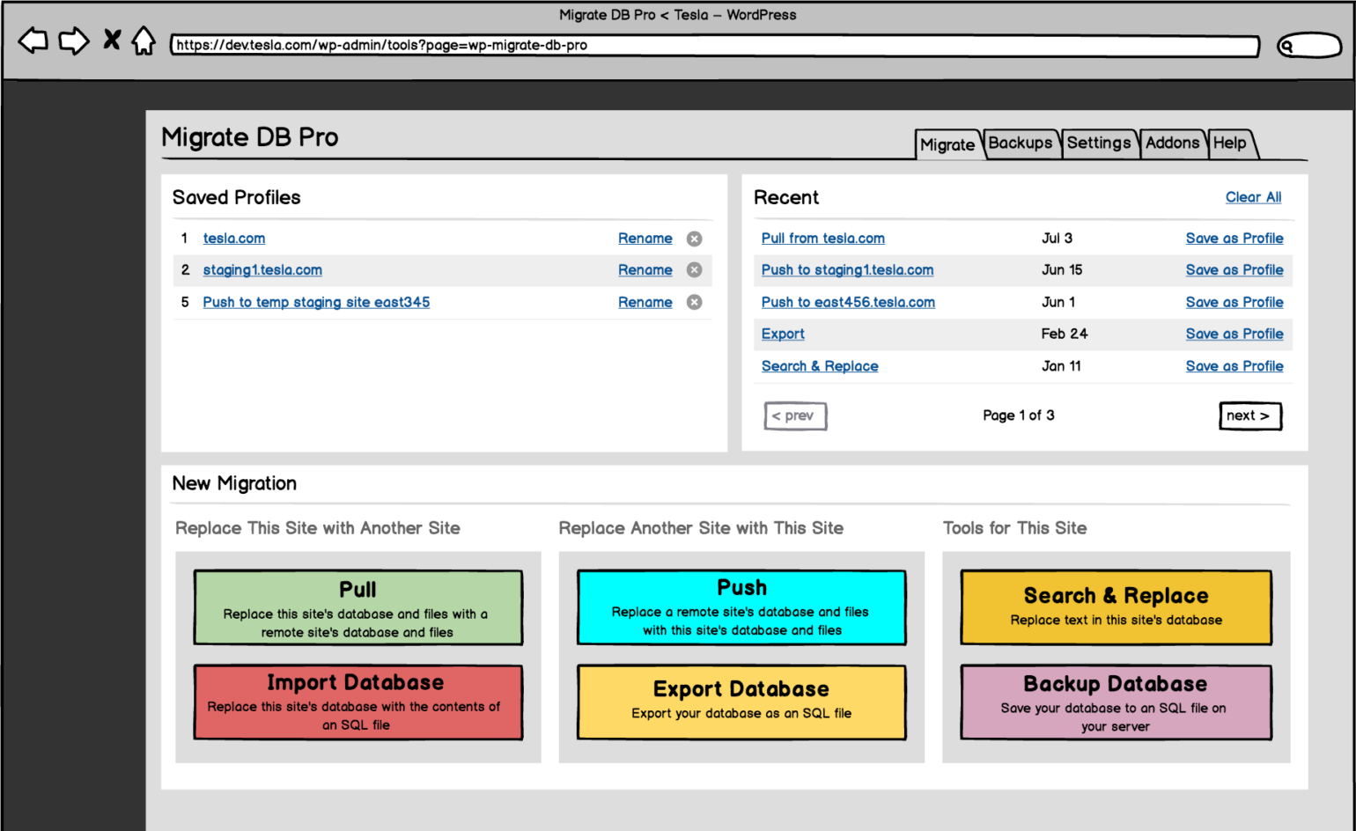The image size is (1356, 831).
Task: Save the Export entry as profile
Action: [x=1234, y=334]
